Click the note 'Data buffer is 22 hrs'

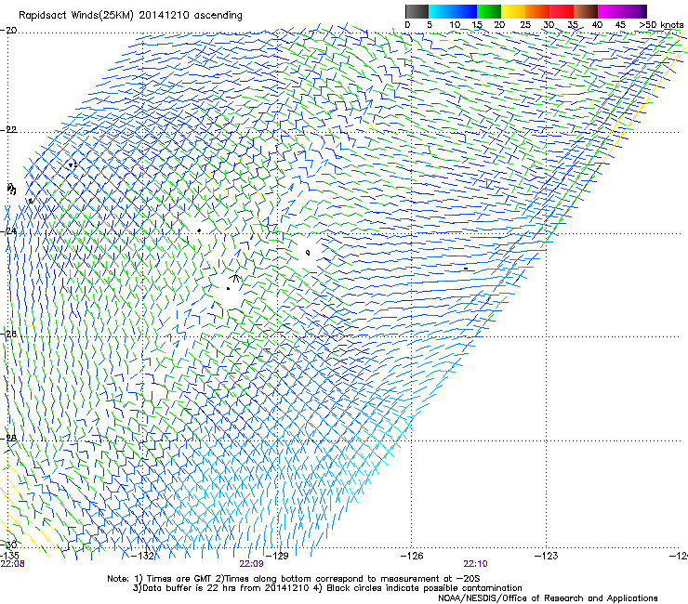pyautogui.click(x=188, y=588)
